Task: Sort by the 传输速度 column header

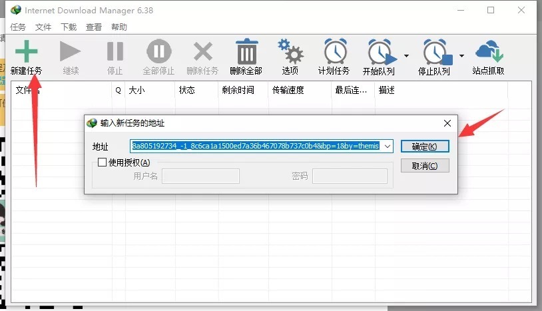Action: tap(300, 90)
